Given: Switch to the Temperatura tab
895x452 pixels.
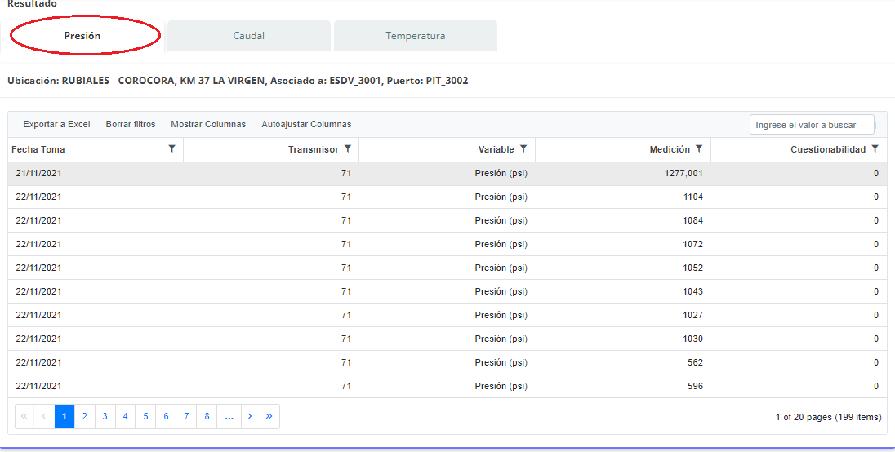Looking at the screenshot, I should click(415, 36).
